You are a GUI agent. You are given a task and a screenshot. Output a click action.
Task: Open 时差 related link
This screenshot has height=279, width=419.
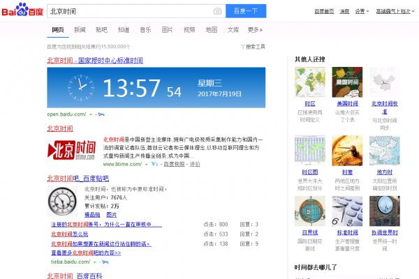tap(347, 172)
